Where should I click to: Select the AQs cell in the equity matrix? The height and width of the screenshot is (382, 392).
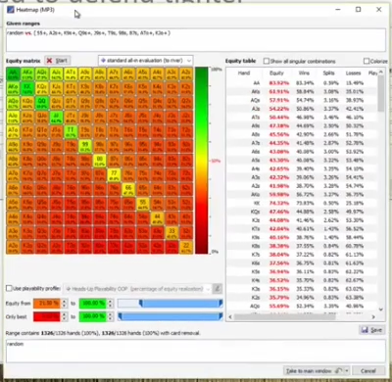point(41,74)
